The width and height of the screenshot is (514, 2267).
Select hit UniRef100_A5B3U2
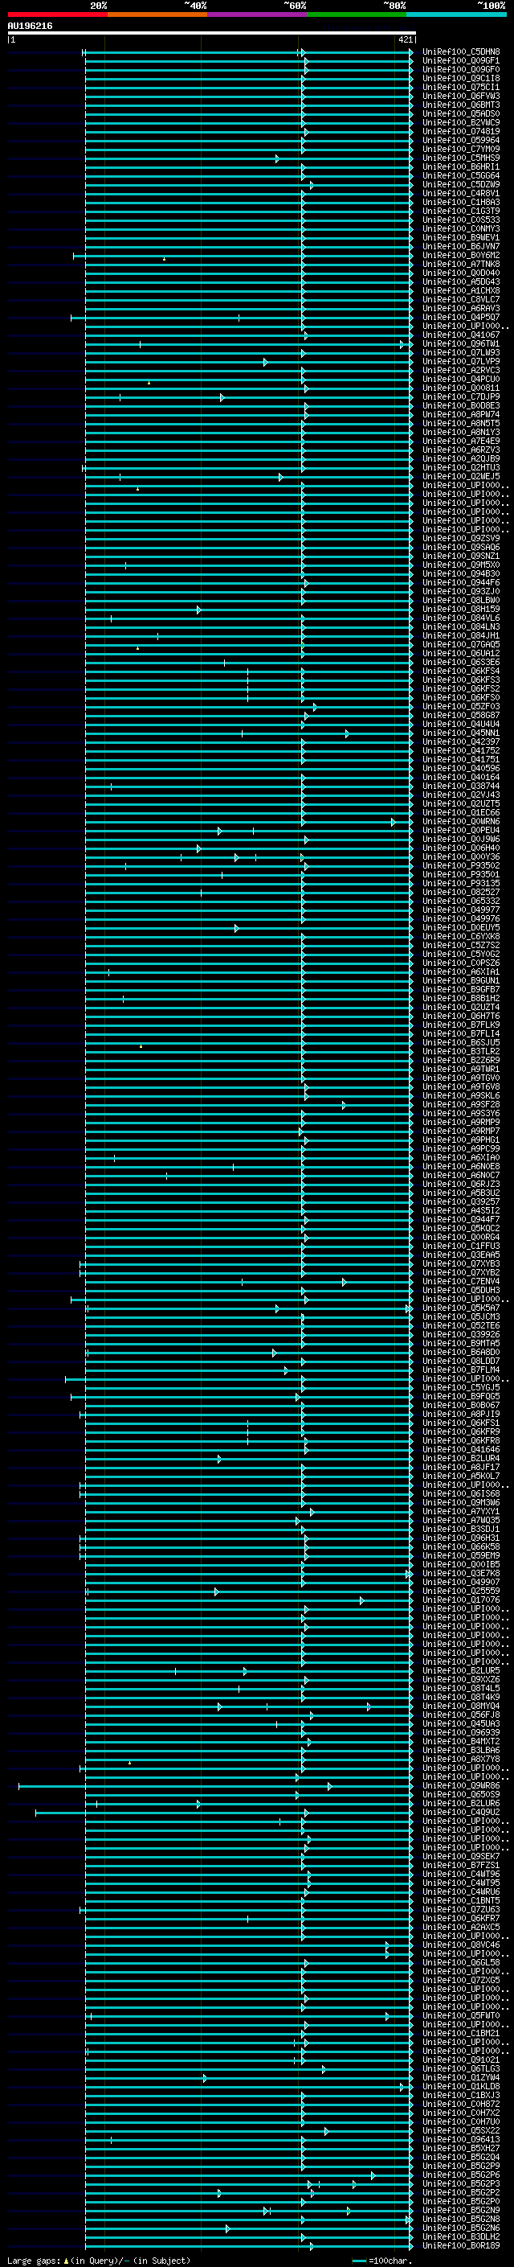coord(461,1193)
